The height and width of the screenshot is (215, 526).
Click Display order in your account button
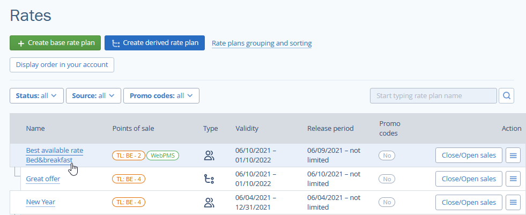(62, 65)
